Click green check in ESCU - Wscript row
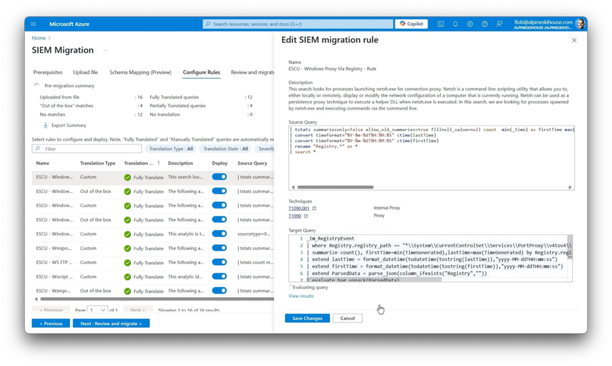Screen dimensions: 612x366 tap(127, 277)
